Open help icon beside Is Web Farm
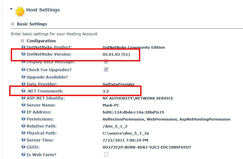 tap(23, 155)
